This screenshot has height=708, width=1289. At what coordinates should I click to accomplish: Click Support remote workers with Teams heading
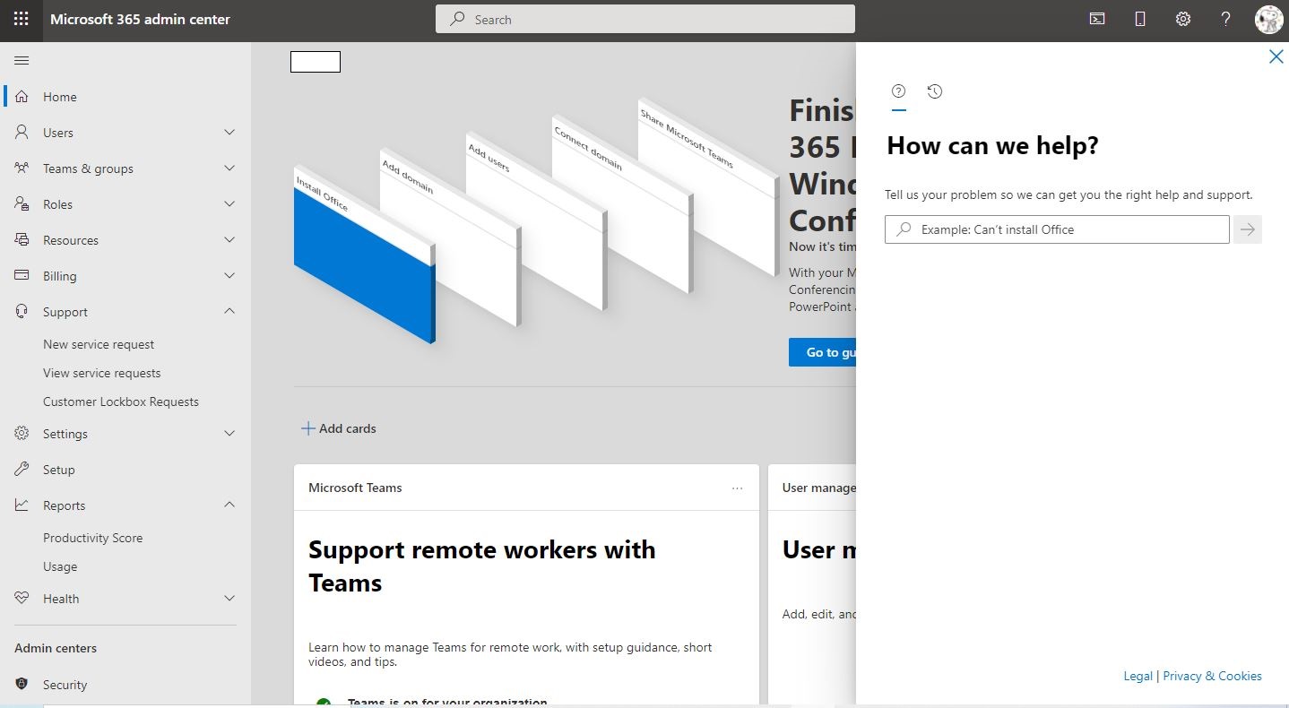click(x=482, y=566)
